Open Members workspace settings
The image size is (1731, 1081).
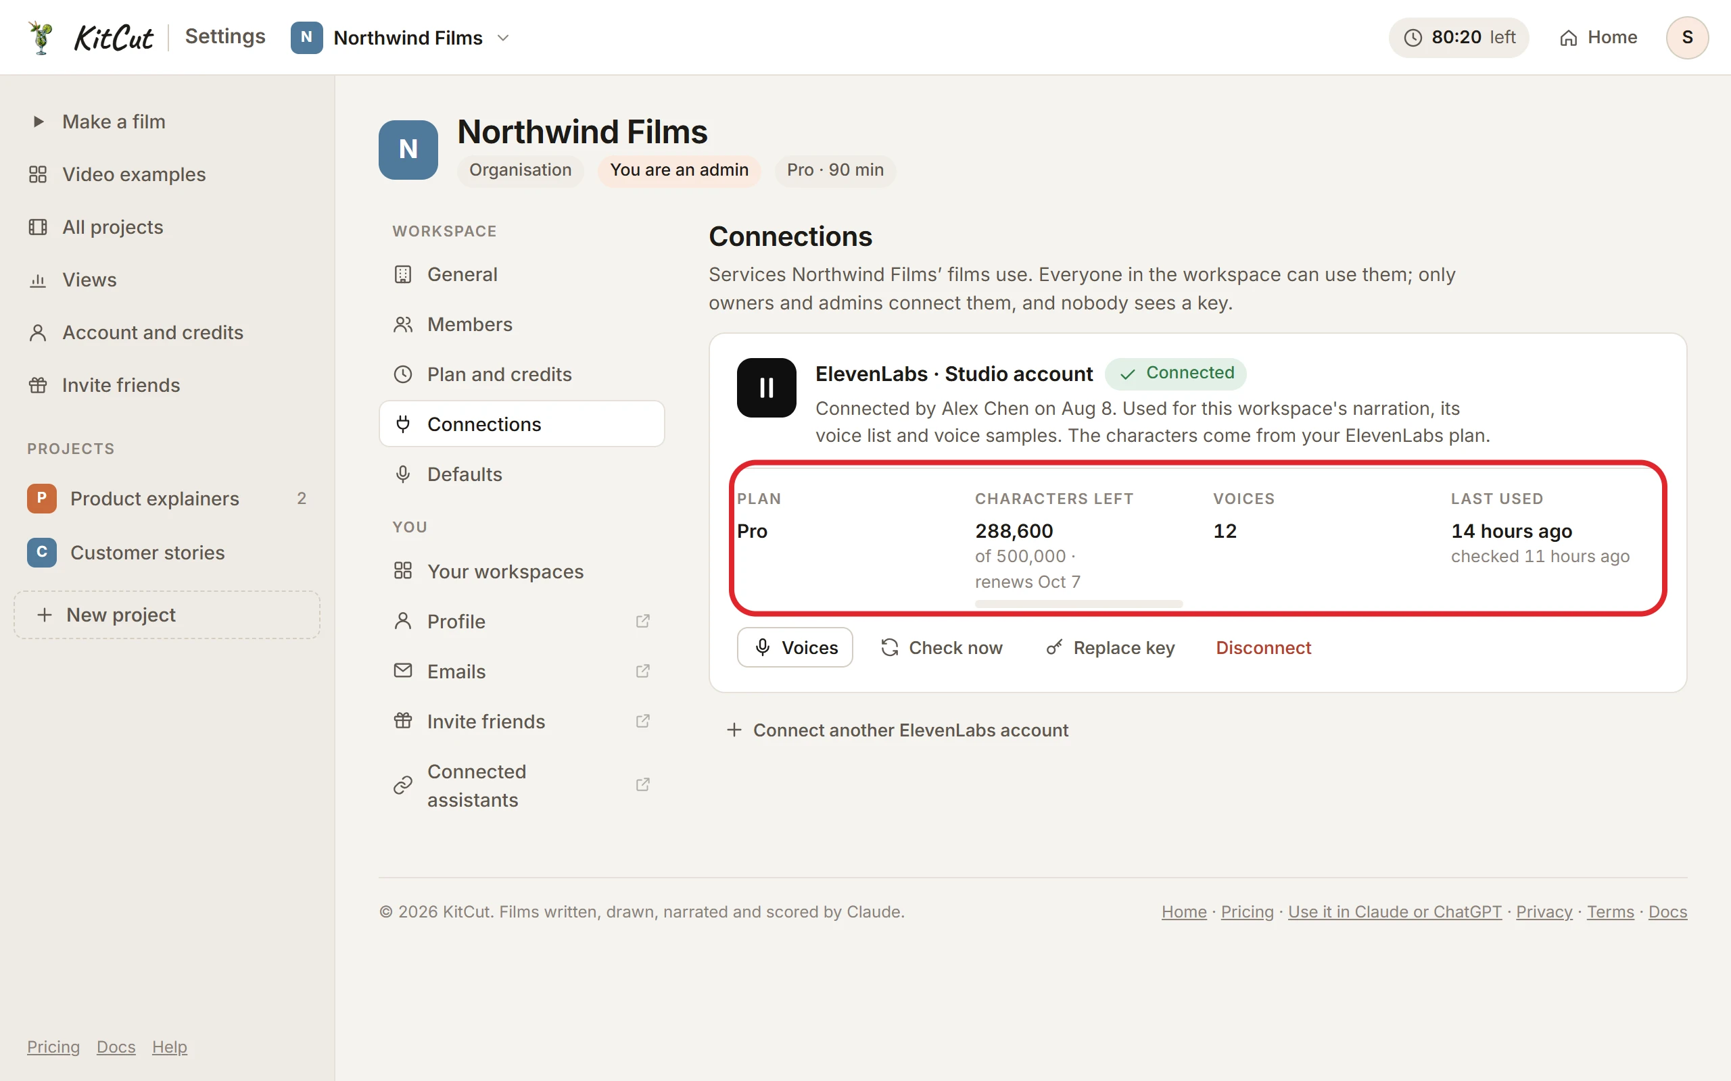point(521,324)
